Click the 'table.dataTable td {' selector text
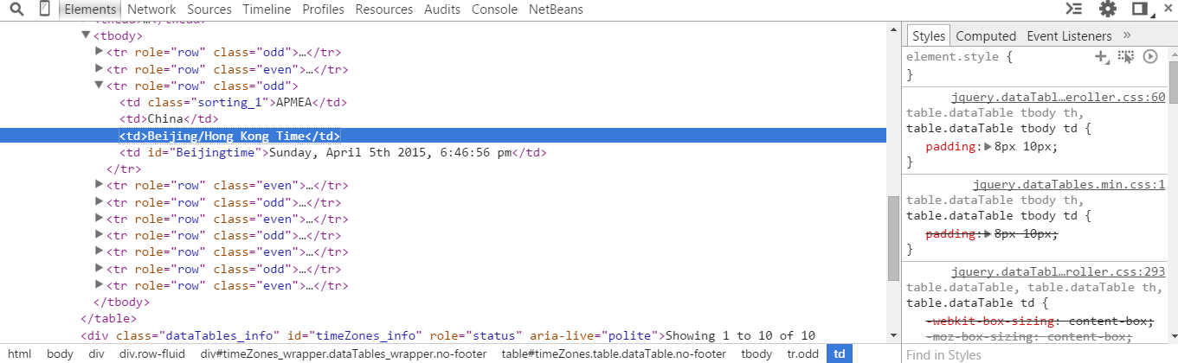1178x363 pixels. 977,303
